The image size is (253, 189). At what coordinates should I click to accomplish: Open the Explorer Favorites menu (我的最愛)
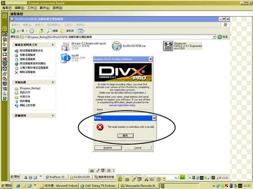pos(54,25)
